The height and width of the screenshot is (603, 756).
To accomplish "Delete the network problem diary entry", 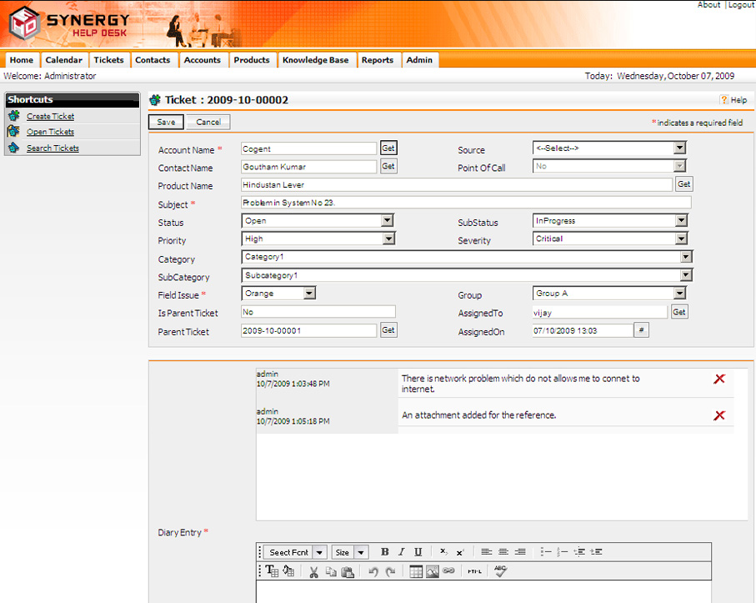I will 719,379.
